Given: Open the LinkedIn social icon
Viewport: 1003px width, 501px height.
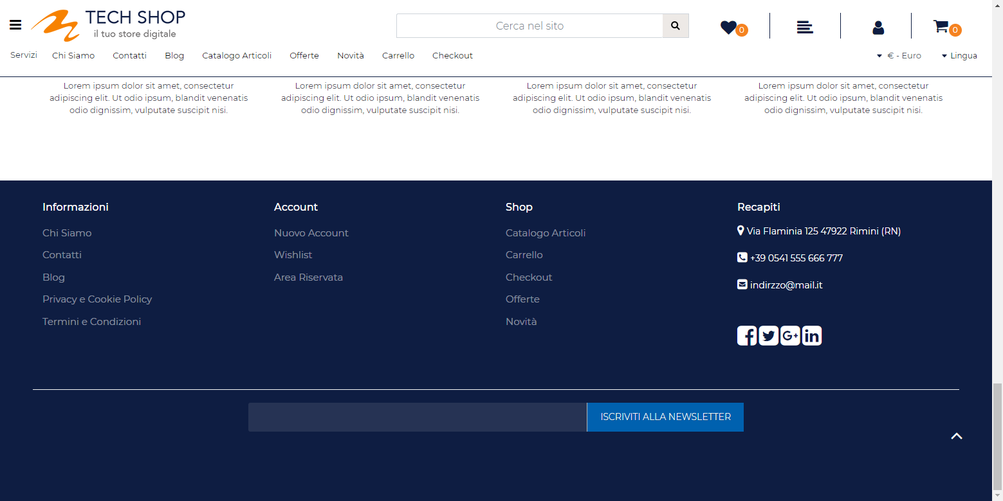Looking at the screenshot, I should (x=812, y=335).
